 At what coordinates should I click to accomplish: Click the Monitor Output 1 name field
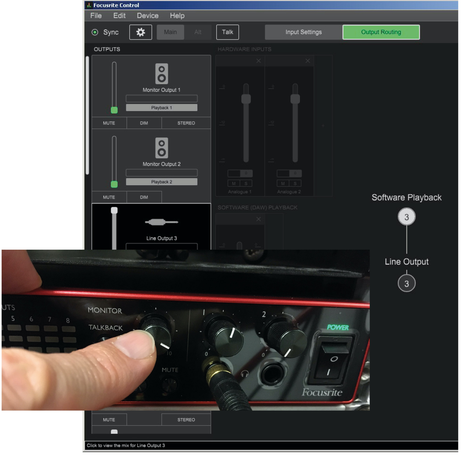click(x=162, y=98)
